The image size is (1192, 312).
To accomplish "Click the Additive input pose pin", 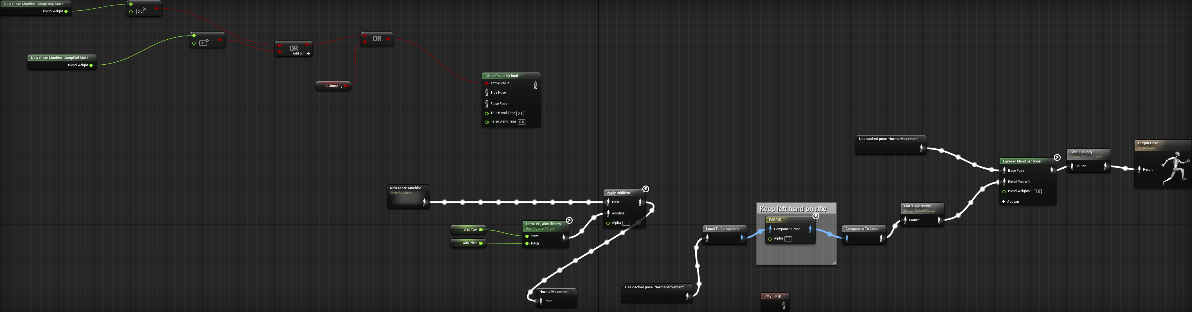I will (608, 213).
